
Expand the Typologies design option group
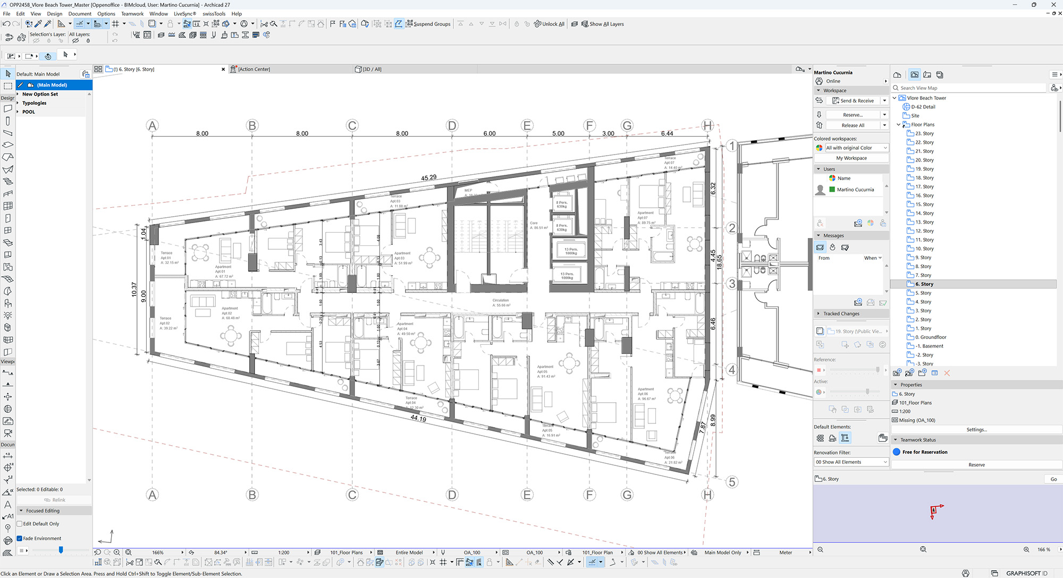(18, 103)
